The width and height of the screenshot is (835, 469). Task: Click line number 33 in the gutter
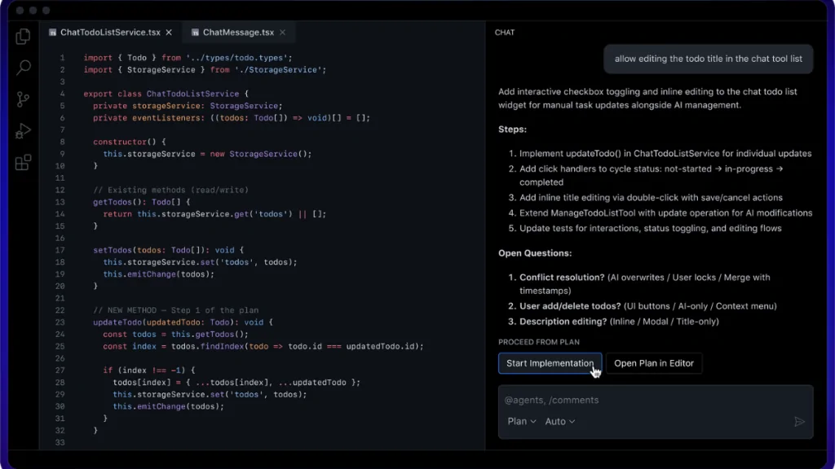[60, 442]
